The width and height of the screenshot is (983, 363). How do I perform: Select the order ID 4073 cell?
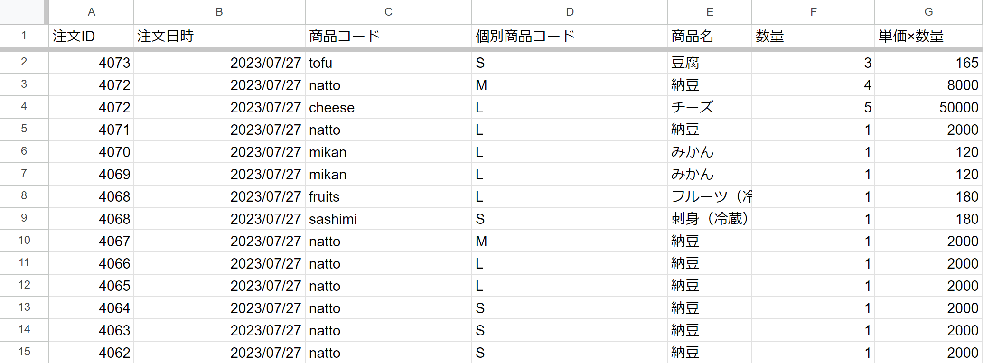point(91,63)
